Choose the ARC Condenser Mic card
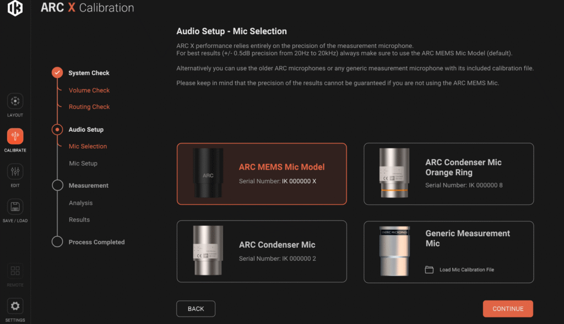 click(x=262, y=251)
